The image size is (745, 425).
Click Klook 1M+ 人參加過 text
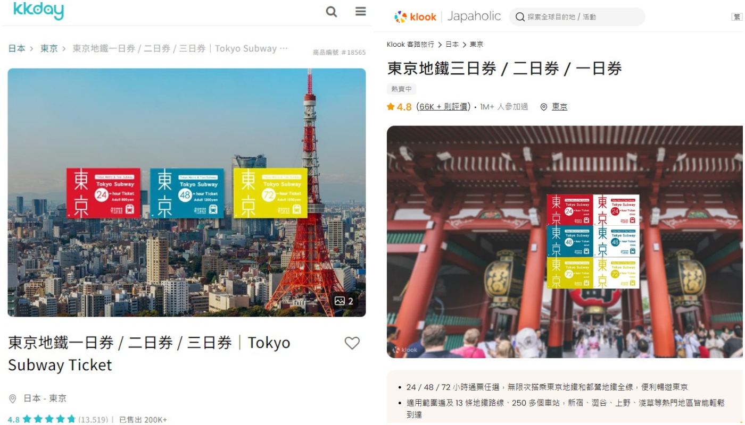point(504,107)
